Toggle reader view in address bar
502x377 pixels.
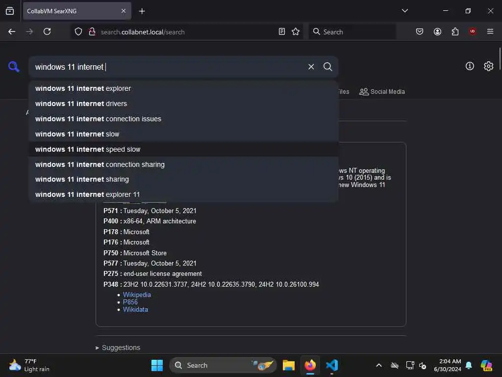(282, 31)
